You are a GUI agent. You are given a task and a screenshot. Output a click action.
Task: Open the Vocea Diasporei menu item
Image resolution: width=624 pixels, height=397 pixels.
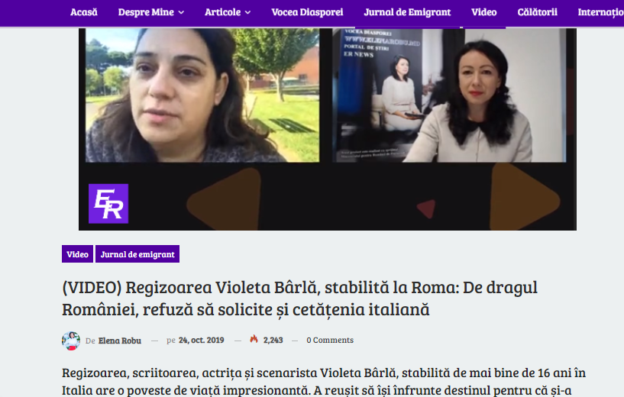[x=307, y=12]
